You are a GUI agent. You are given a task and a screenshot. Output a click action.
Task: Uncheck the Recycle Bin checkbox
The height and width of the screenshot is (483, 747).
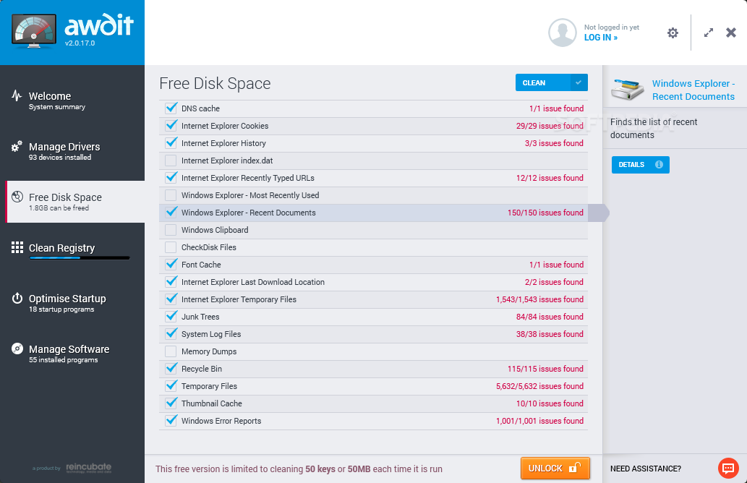171,369
